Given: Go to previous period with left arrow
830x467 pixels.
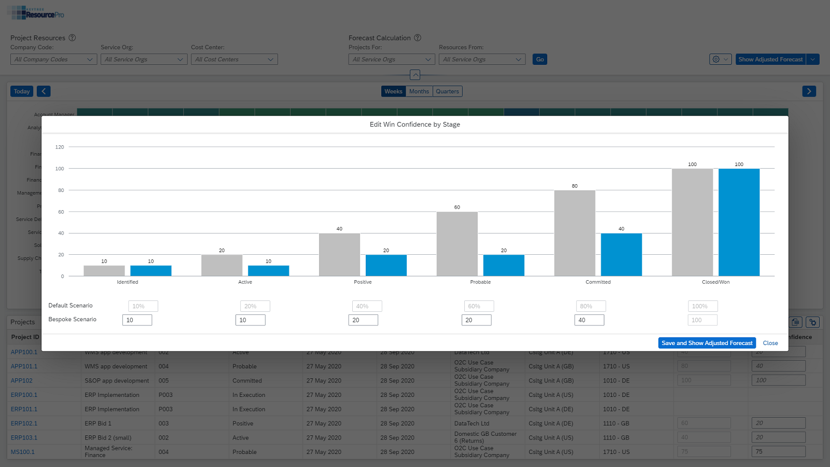Looking at the screenshot, I should click(44, 91).
